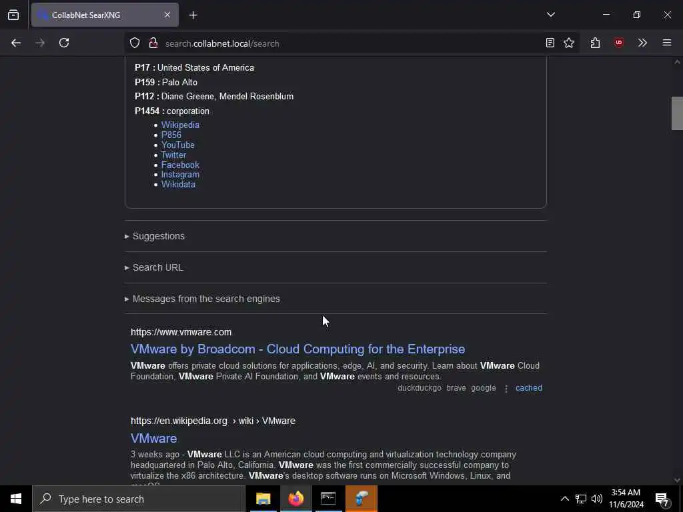Open the Twitter infobox link
The image size is (683, 512).
173,155
